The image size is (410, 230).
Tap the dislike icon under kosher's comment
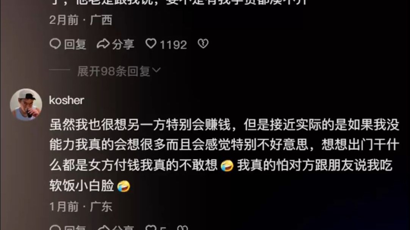pyautogui.click(x=182, y=228)
